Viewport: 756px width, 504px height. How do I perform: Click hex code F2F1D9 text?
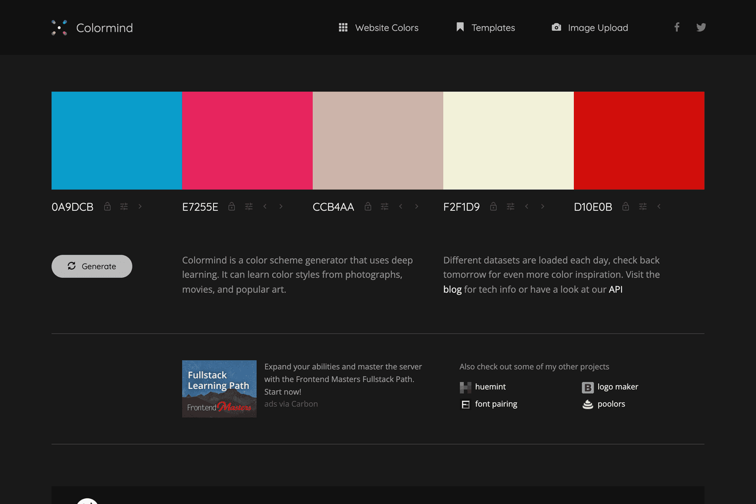coord(462,207)
